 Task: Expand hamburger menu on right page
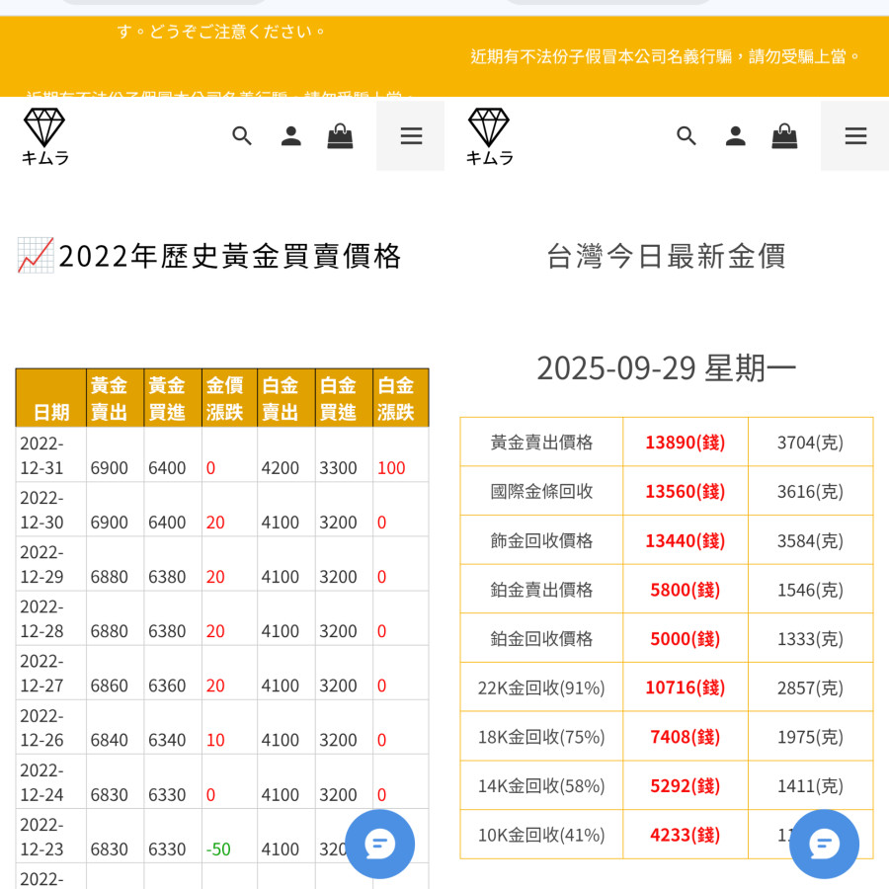(x=855, y=136)
